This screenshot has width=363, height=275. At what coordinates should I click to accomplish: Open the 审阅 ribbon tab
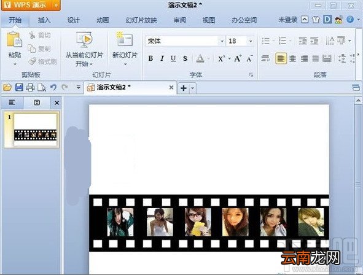point(179,20)
